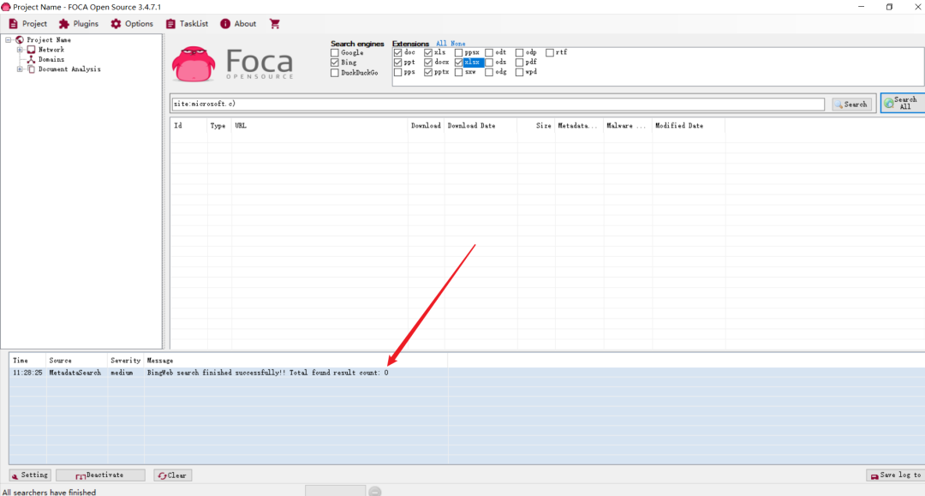Uncheck the doc extension

(397, 52)
